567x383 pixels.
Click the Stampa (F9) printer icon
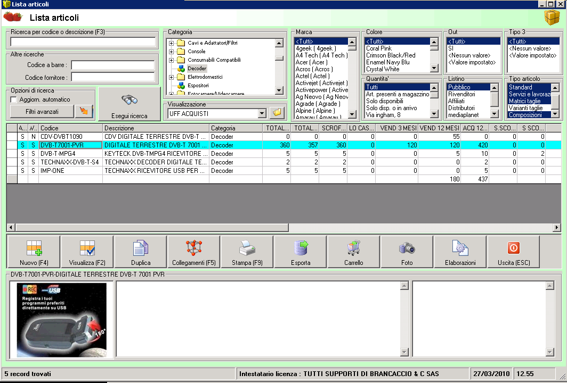coord(247,248)
